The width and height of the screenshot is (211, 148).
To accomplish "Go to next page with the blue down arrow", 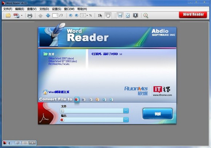I will 48,16.
